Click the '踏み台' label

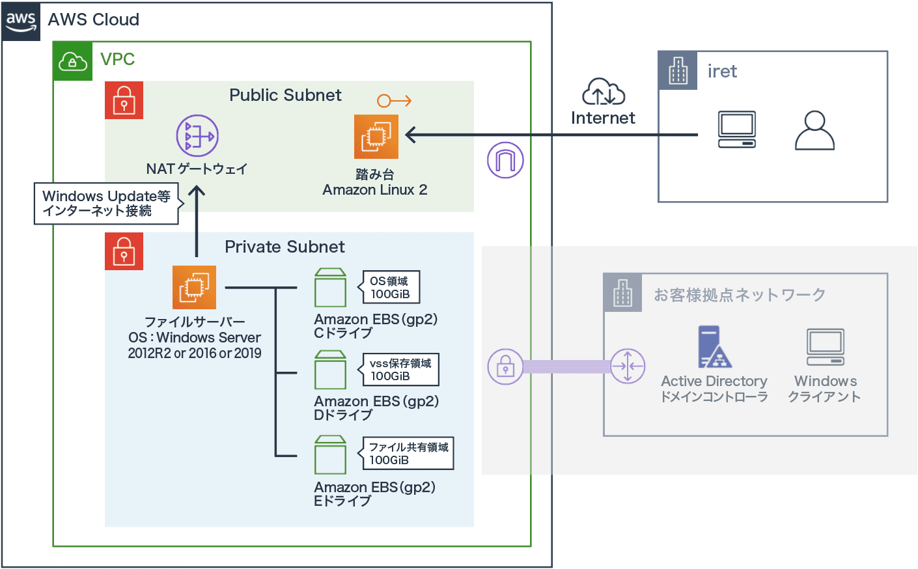[375, 174]
